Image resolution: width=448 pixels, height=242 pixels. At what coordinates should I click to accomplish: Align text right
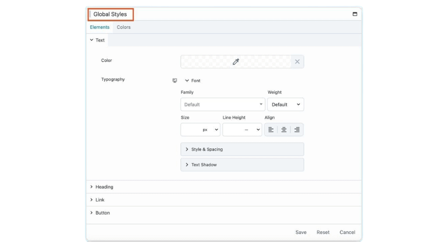tap(297, 130)
